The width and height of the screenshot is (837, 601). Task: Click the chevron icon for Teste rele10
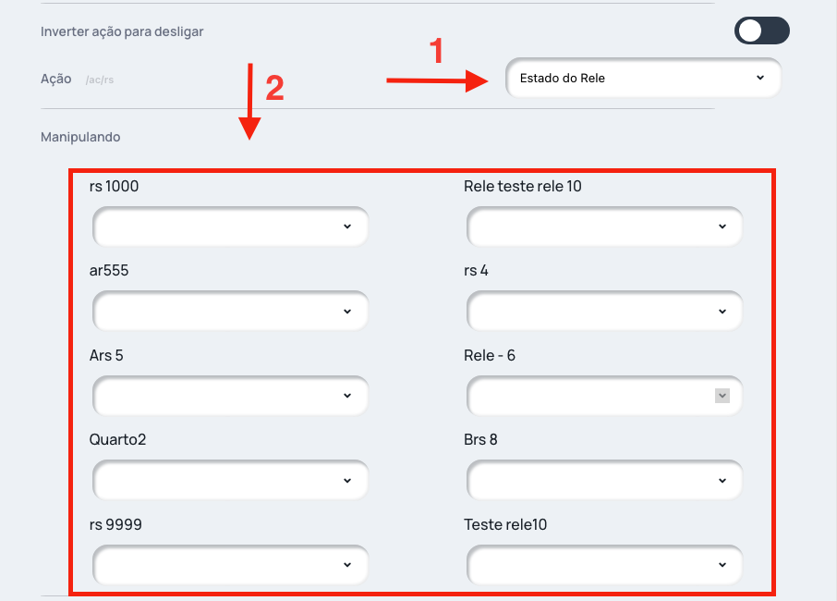(x=722, y=565)
